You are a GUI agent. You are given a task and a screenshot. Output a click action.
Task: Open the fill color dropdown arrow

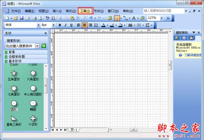[x=125, y=25]
